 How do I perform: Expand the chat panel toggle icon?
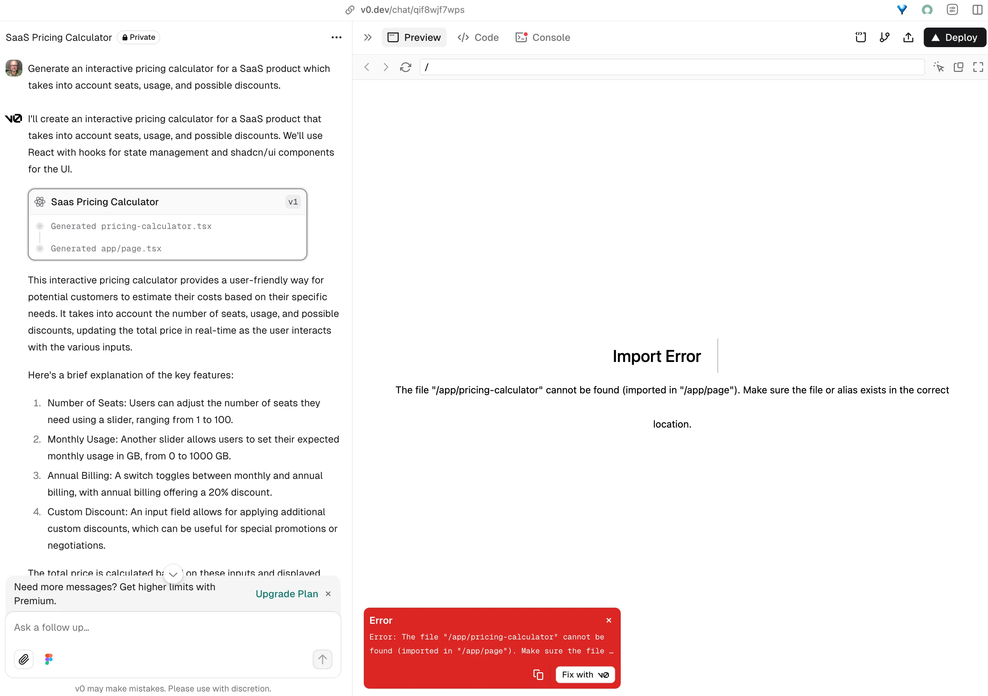click(x=368, y=37)
